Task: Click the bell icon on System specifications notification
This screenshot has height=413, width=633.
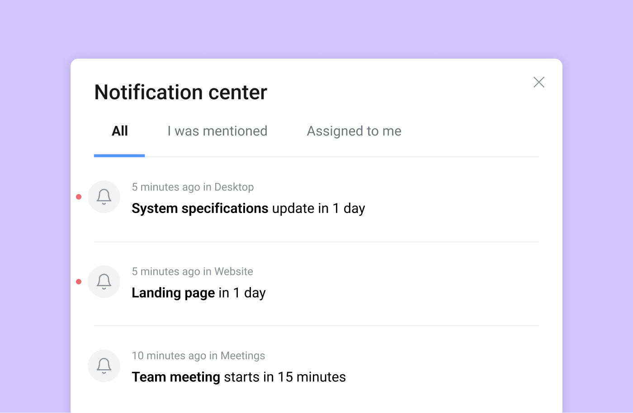Action: click(104, 197)
